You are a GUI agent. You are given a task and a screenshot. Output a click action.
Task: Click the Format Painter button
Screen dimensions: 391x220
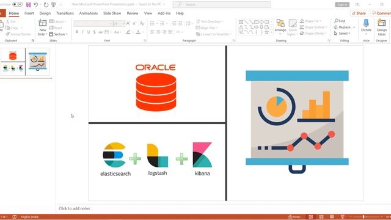pyautogui.click(x=18, y=34)
